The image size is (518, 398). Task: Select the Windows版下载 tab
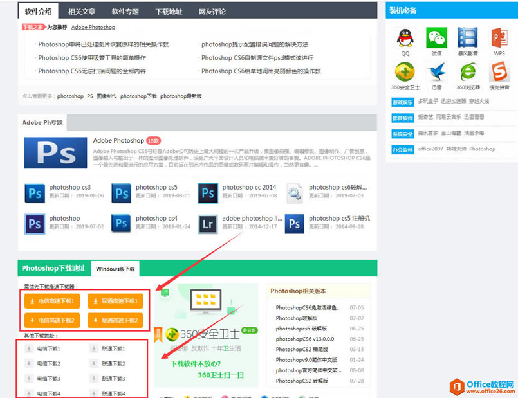click(115, 269)
